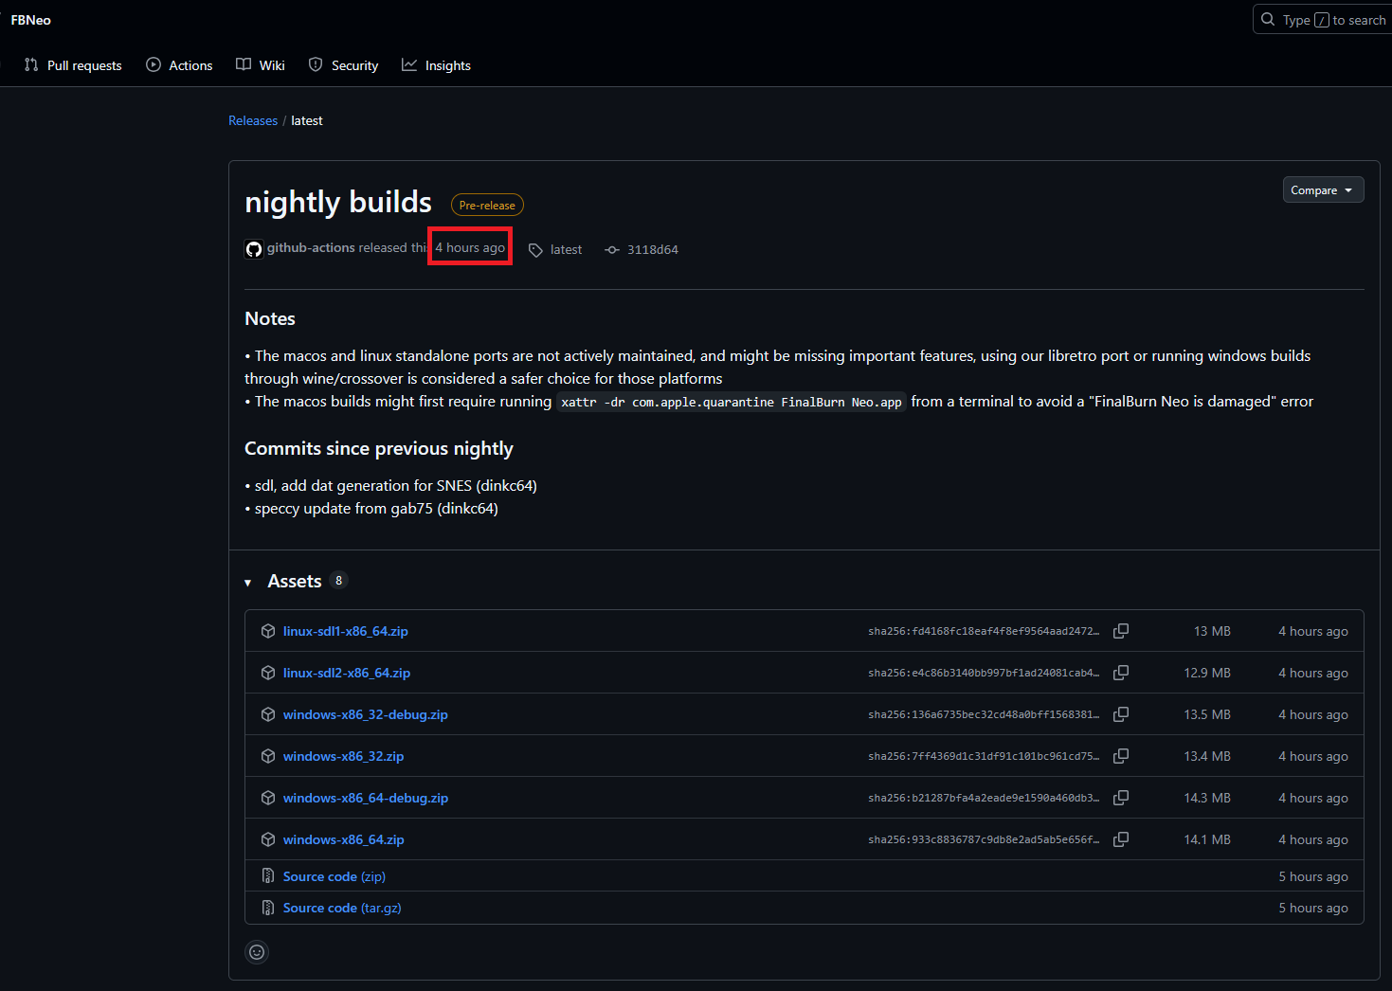This screenshot has height=991, width=1392.
Task: Click the '14.1 MB' file size
Action: [1207, 839]
